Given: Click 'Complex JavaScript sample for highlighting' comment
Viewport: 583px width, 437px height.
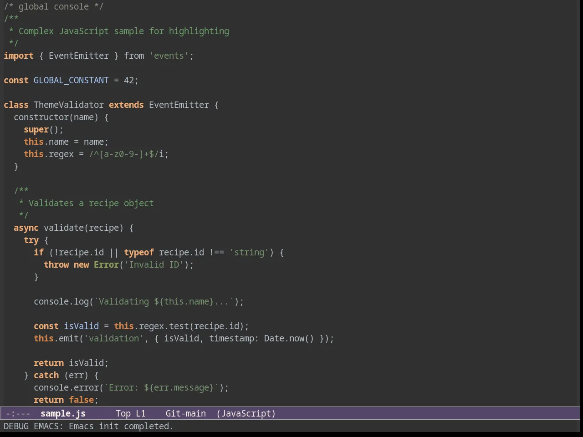Looking at the screenshot, I should 124,31.
